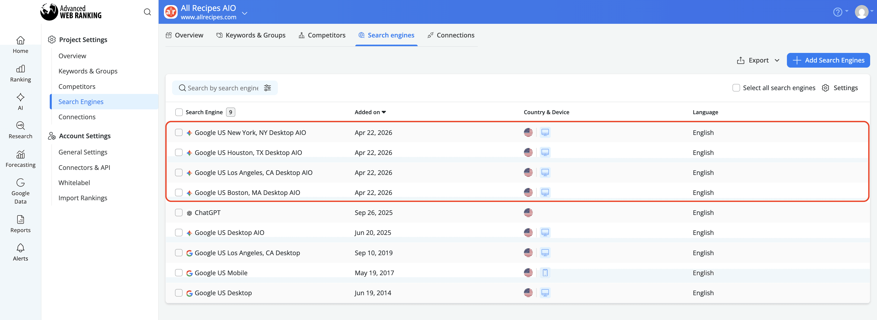Viewport: 877px width, 320px height.
Task: Open the search filters icon in search bar
Action: click(x=268, y=88)
